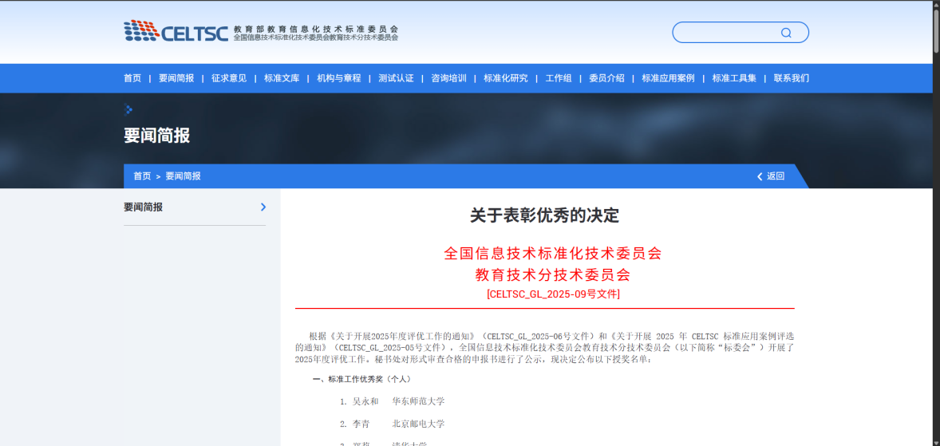Select 标准文库 in the navigation bar
The width and height of the screenshot is (940, 446).
click(x=282, y=78)
